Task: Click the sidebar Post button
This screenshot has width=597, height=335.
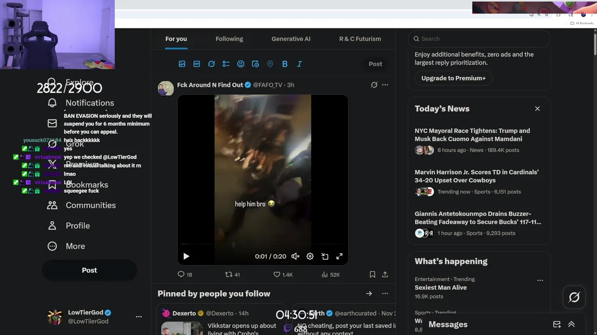Action: (90, 270)
